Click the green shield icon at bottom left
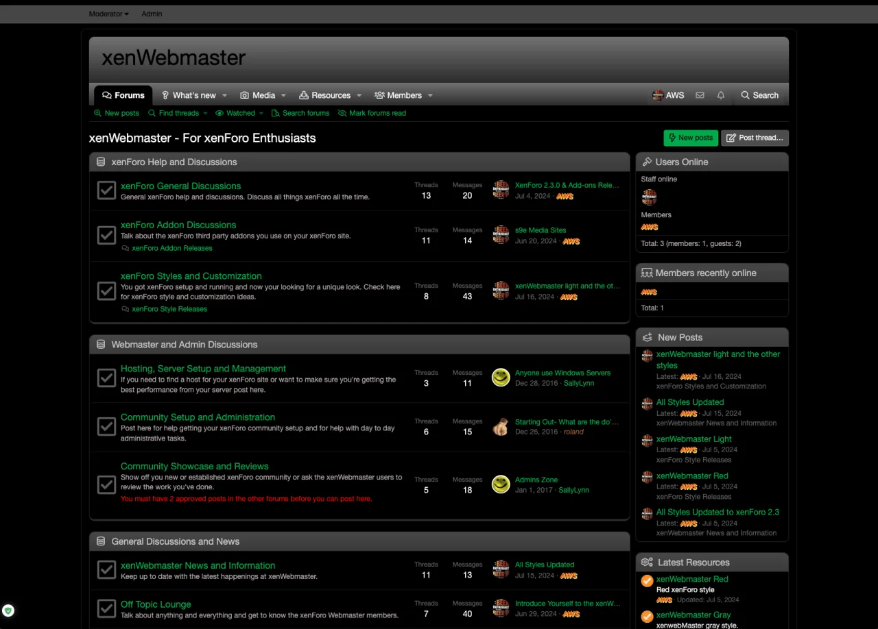Screen dimensions: 878x629 coord(8,610)
